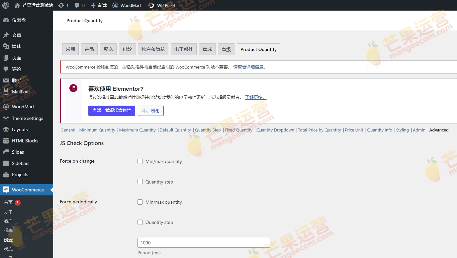457x258 pixels.
Task: Open the Styling section of Product Quantity
Action: [x=402, y=130]
